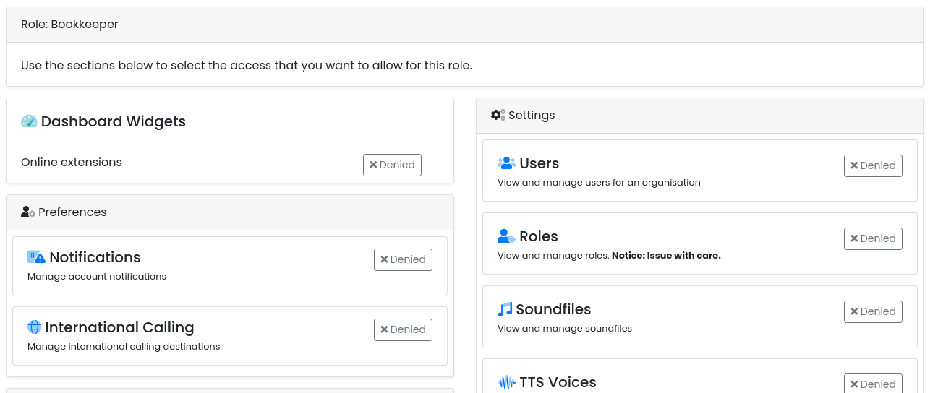
Task: Click the Roles user-tag icon
Action: [506, 236]
